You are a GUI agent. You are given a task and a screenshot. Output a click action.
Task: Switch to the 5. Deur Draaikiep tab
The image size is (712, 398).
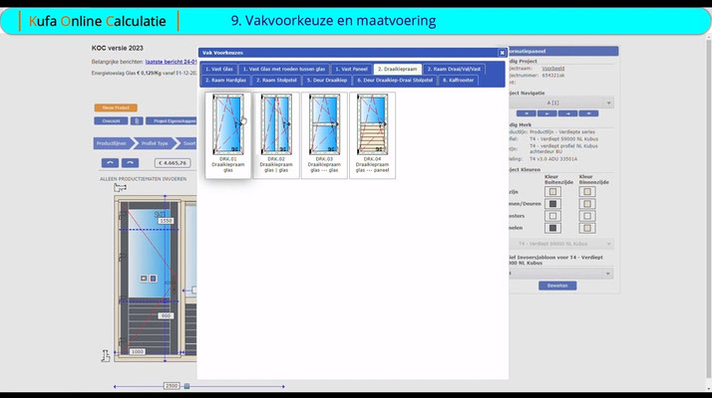click(327, 81)
